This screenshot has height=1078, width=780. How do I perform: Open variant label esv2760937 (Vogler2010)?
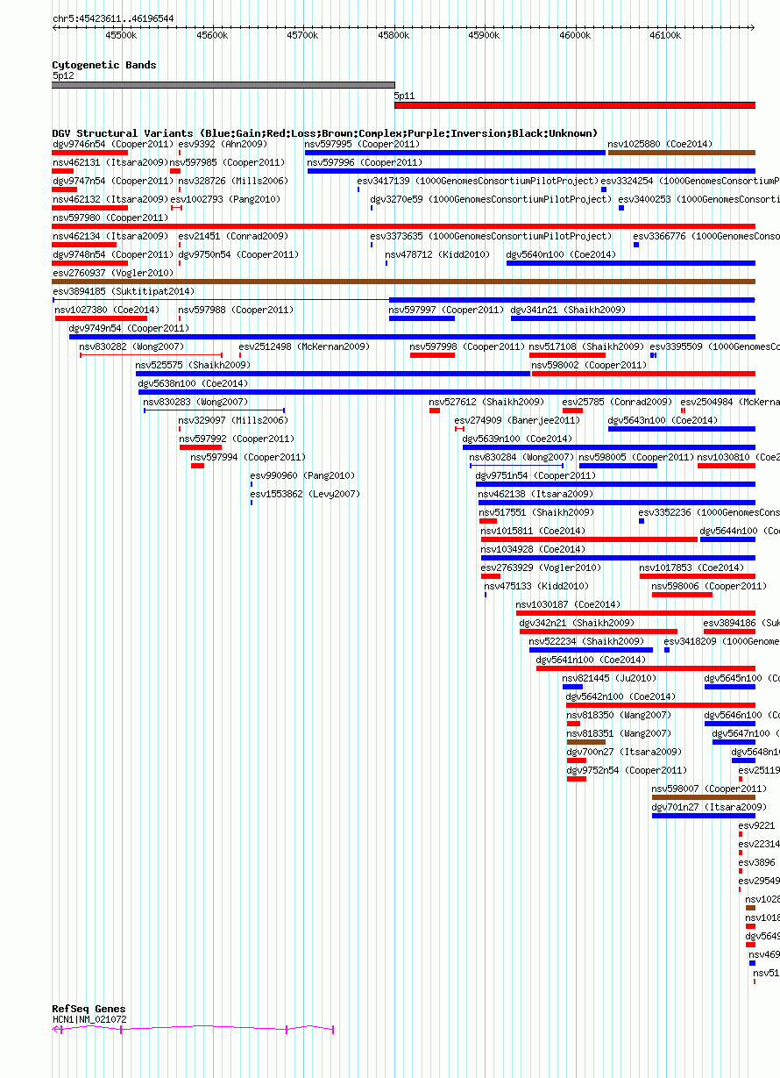(113, 273)
